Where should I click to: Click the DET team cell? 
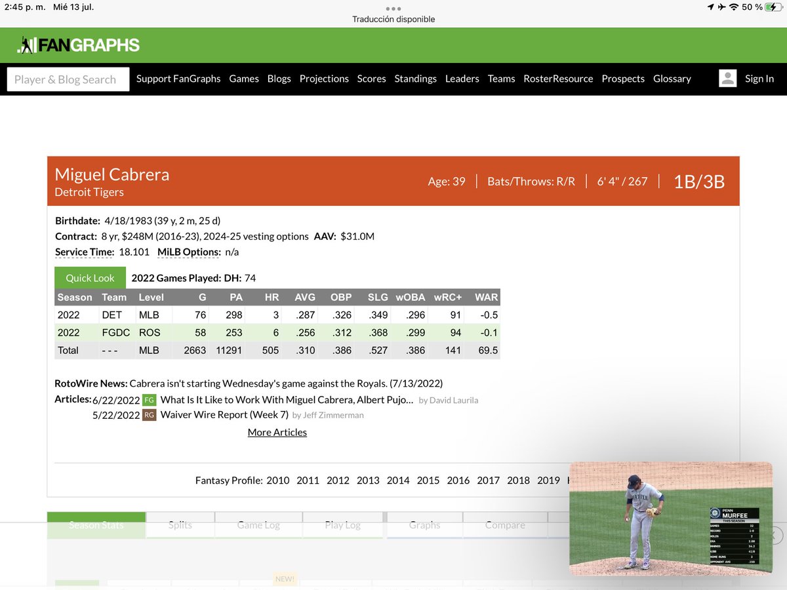pos(112,315)
